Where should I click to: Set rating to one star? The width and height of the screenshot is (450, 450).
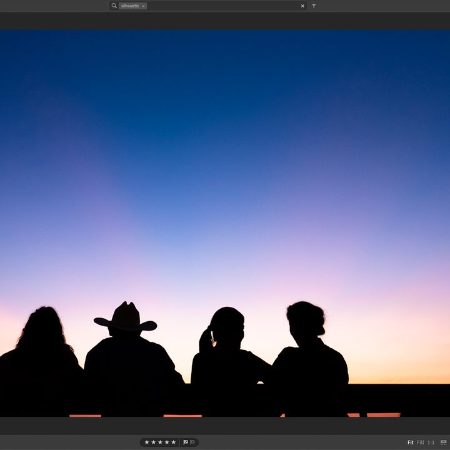147,442
